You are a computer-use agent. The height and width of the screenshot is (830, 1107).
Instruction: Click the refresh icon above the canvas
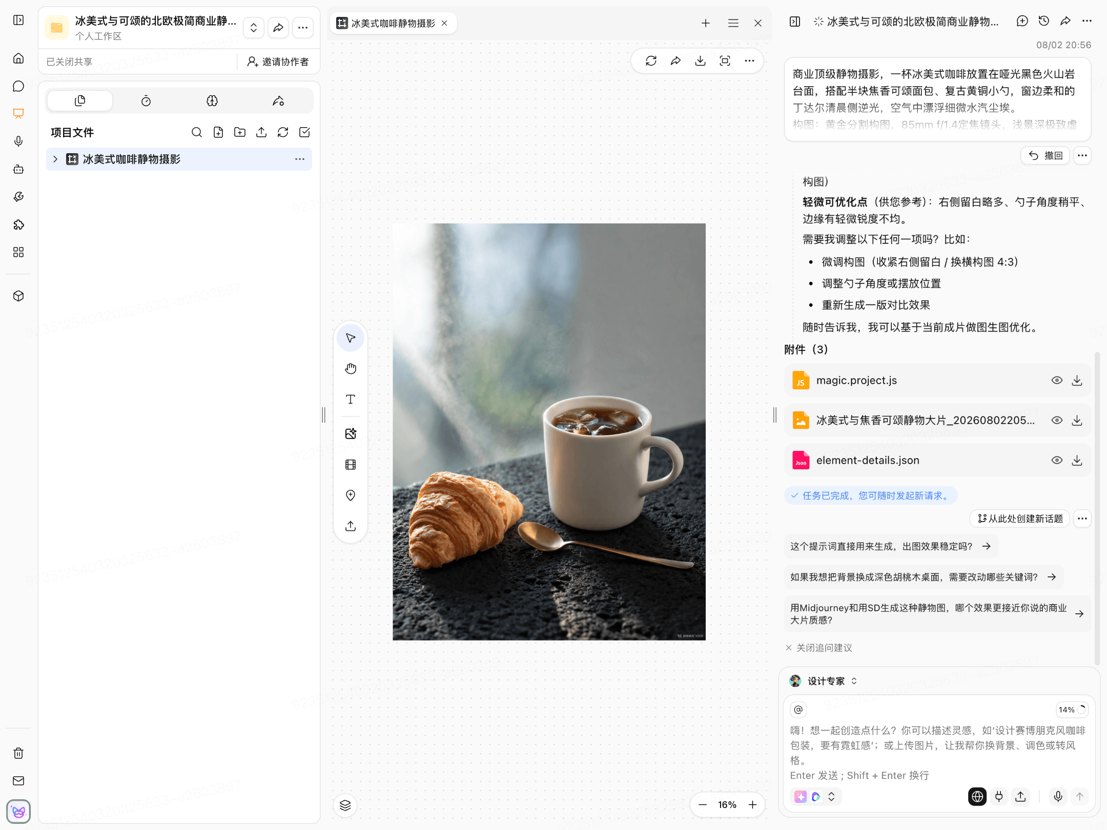(651, 61)
